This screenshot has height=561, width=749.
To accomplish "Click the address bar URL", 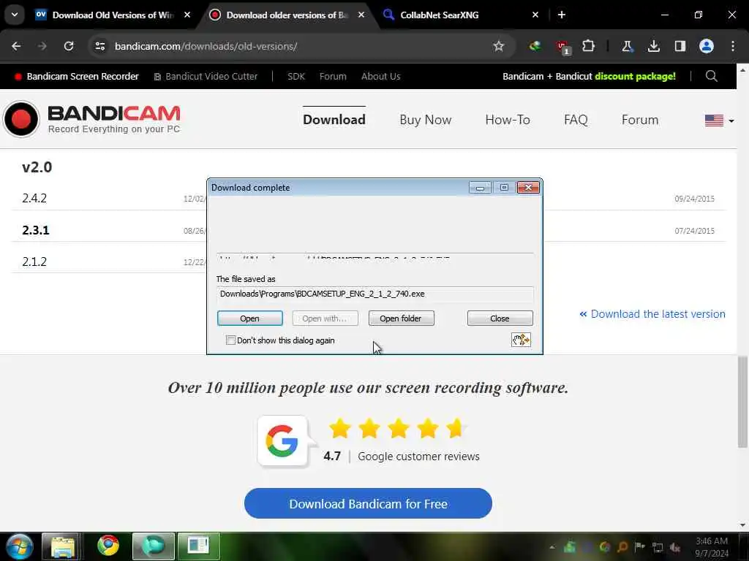I will coord(206,46).
